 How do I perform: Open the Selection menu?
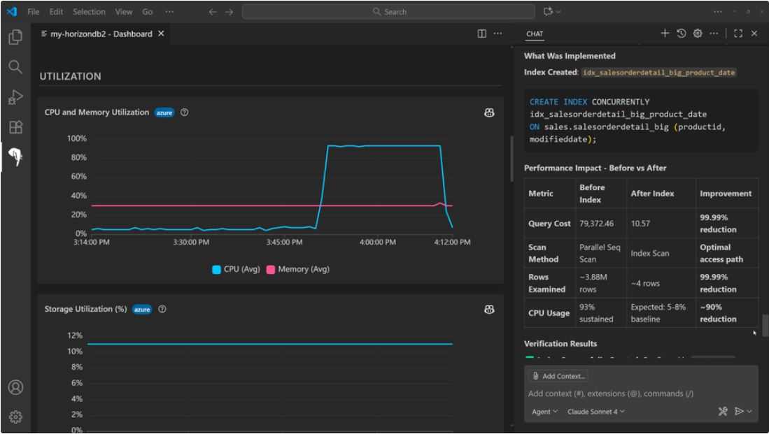click(x=89, y=12)
